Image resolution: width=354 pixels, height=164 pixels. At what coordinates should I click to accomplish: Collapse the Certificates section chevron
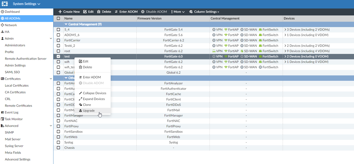[51, 79]
